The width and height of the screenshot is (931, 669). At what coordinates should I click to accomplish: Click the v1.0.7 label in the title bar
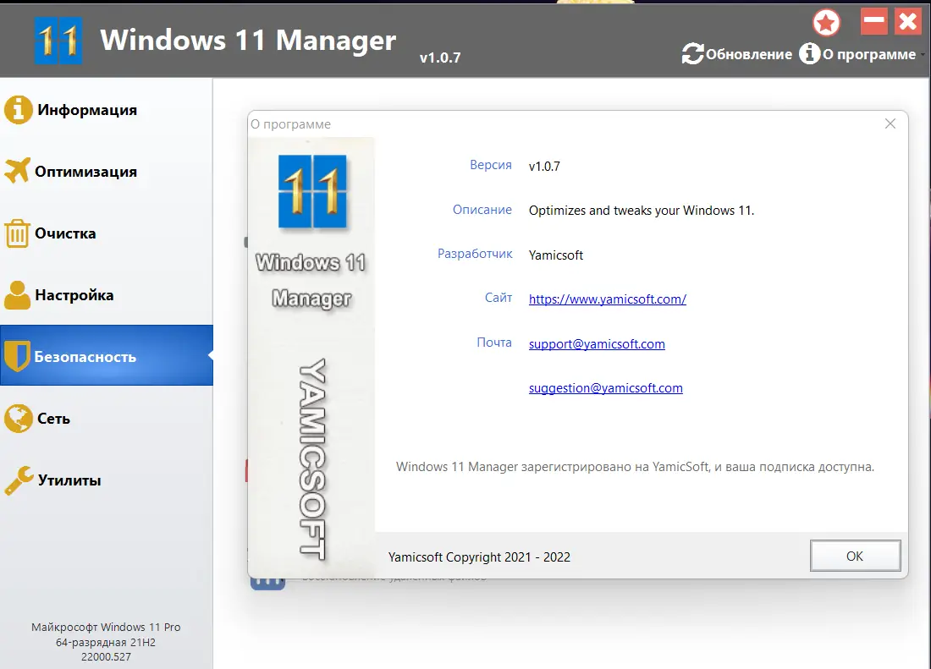[440, 58]
